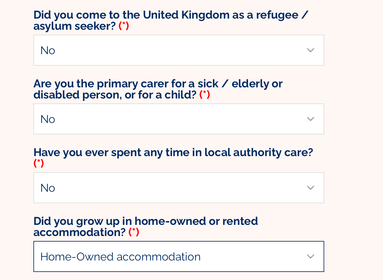The width and height of the screenshot is (383, 280).
Task: Click the 'Home-Owned accommodation' selected text
Action: (120, 257)
